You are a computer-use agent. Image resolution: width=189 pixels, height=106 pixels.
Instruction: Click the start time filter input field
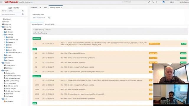pos(11,11)
